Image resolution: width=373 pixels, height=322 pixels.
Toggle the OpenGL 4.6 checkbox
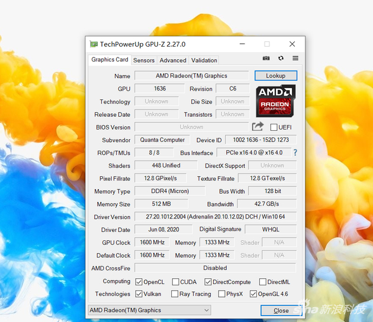[x=253, y=294]
